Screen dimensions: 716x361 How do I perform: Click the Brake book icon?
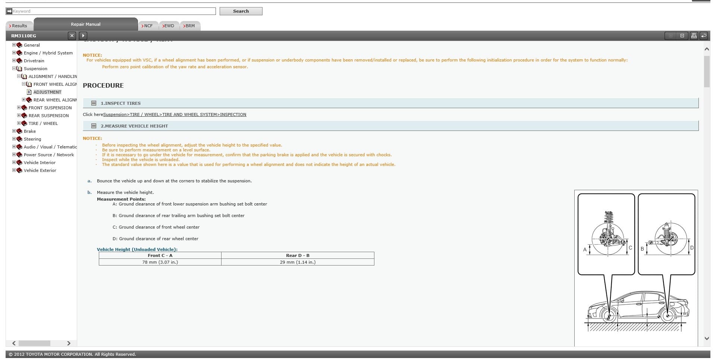pos(19,131)
